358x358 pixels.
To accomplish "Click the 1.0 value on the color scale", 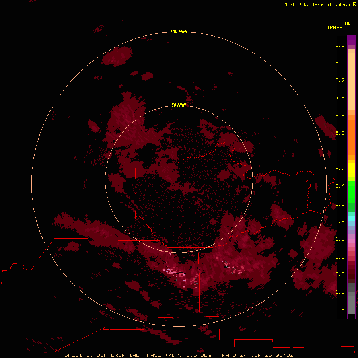I will 340,239.
